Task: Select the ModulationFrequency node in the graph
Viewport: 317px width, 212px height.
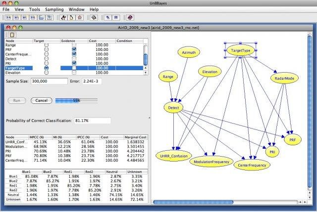Action: point(211,162)
